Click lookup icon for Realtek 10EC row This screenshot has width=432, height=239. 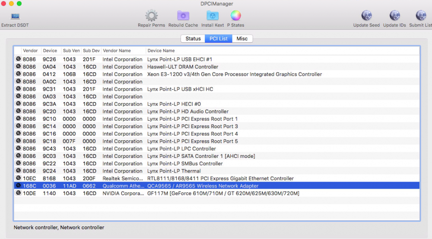point(18,178)
